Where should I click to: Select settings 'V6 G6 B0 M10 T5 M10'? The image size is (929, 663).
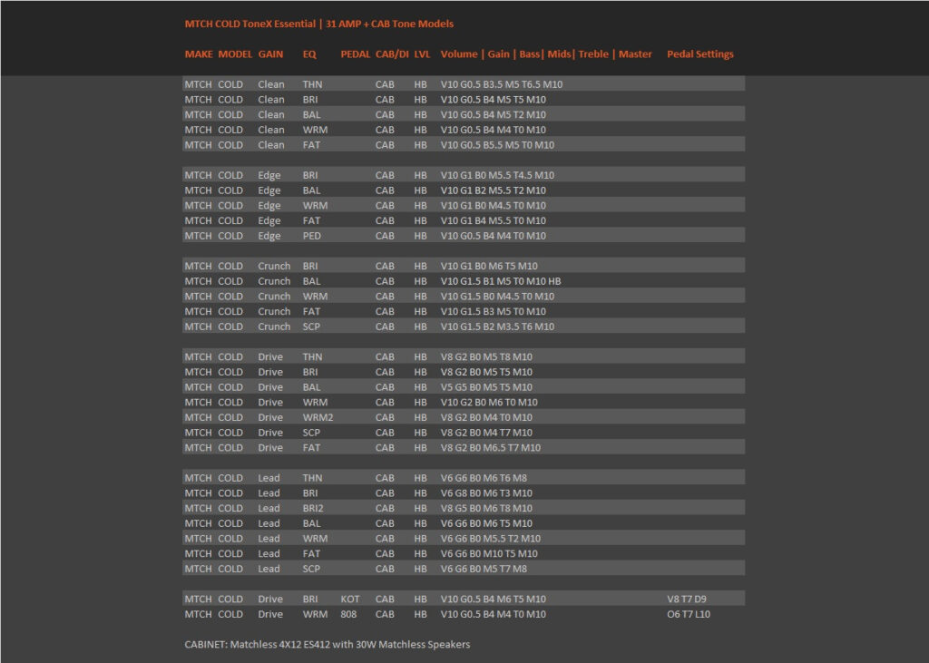coord(489,553)
